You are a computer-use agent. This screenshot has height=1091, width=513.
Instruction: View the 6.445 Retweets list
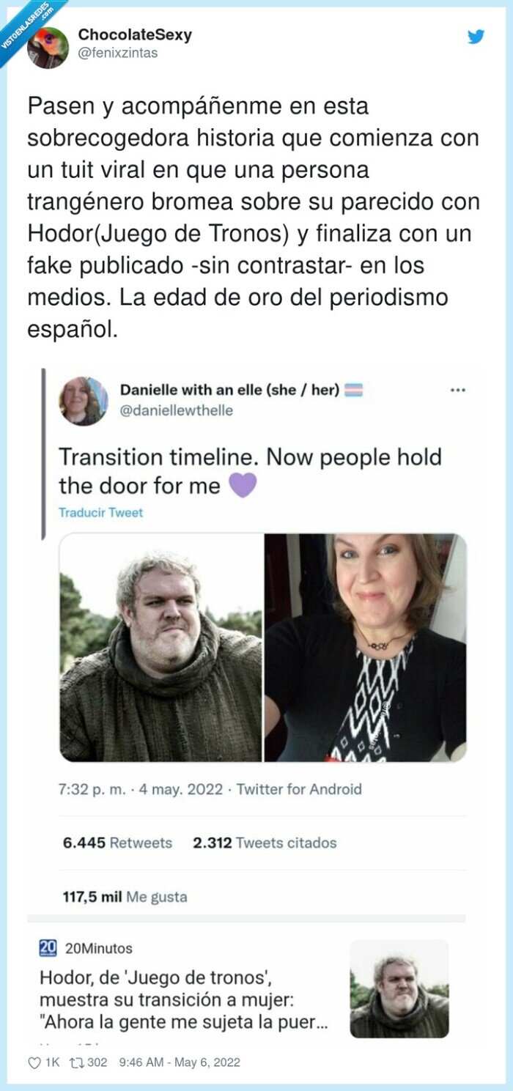[x=117, y=843]
